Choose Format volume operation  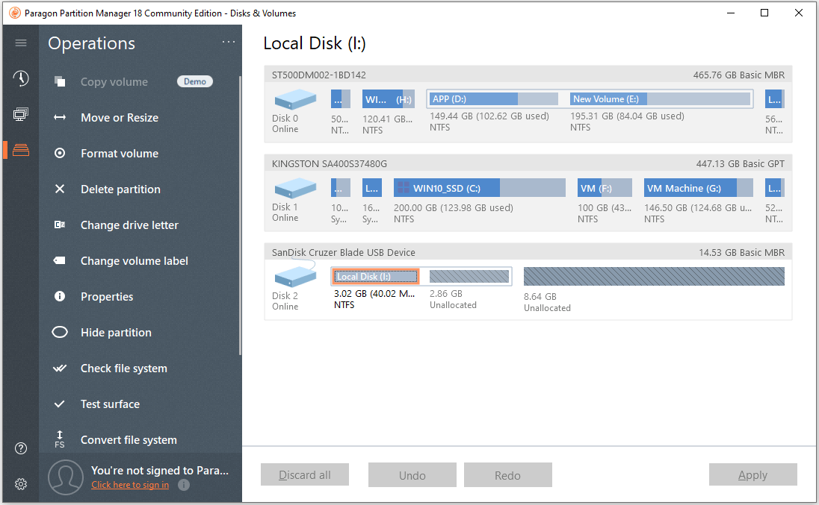pos(119,154)
